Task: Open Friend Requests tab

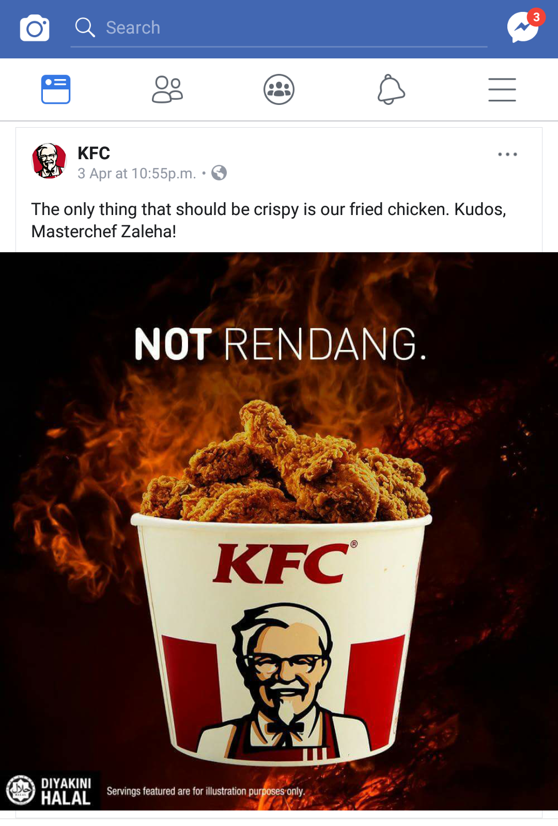Action: tap(167, 89)
